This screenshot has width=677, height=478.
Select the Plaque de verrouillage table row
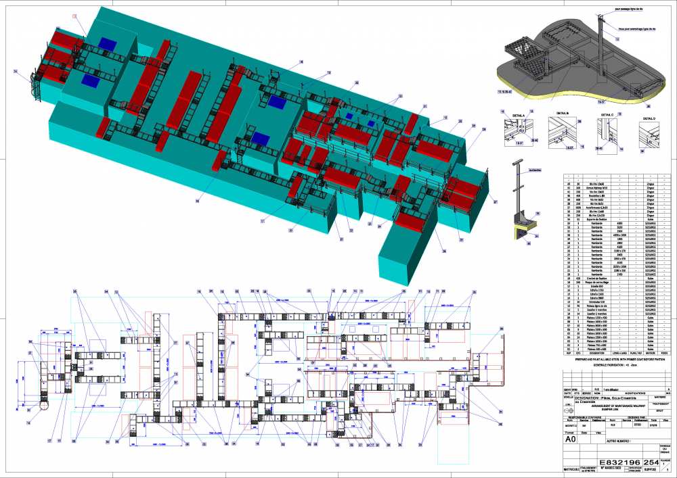click(x=617, y=283)
